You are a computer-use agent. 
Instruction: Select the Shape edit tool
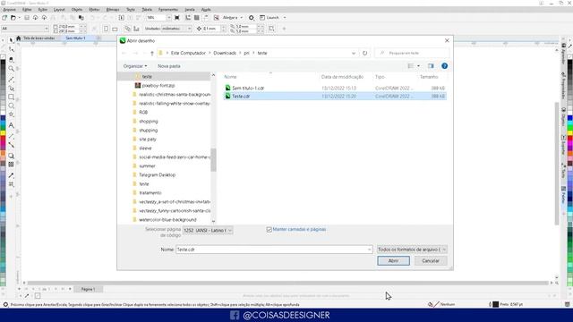12,50
